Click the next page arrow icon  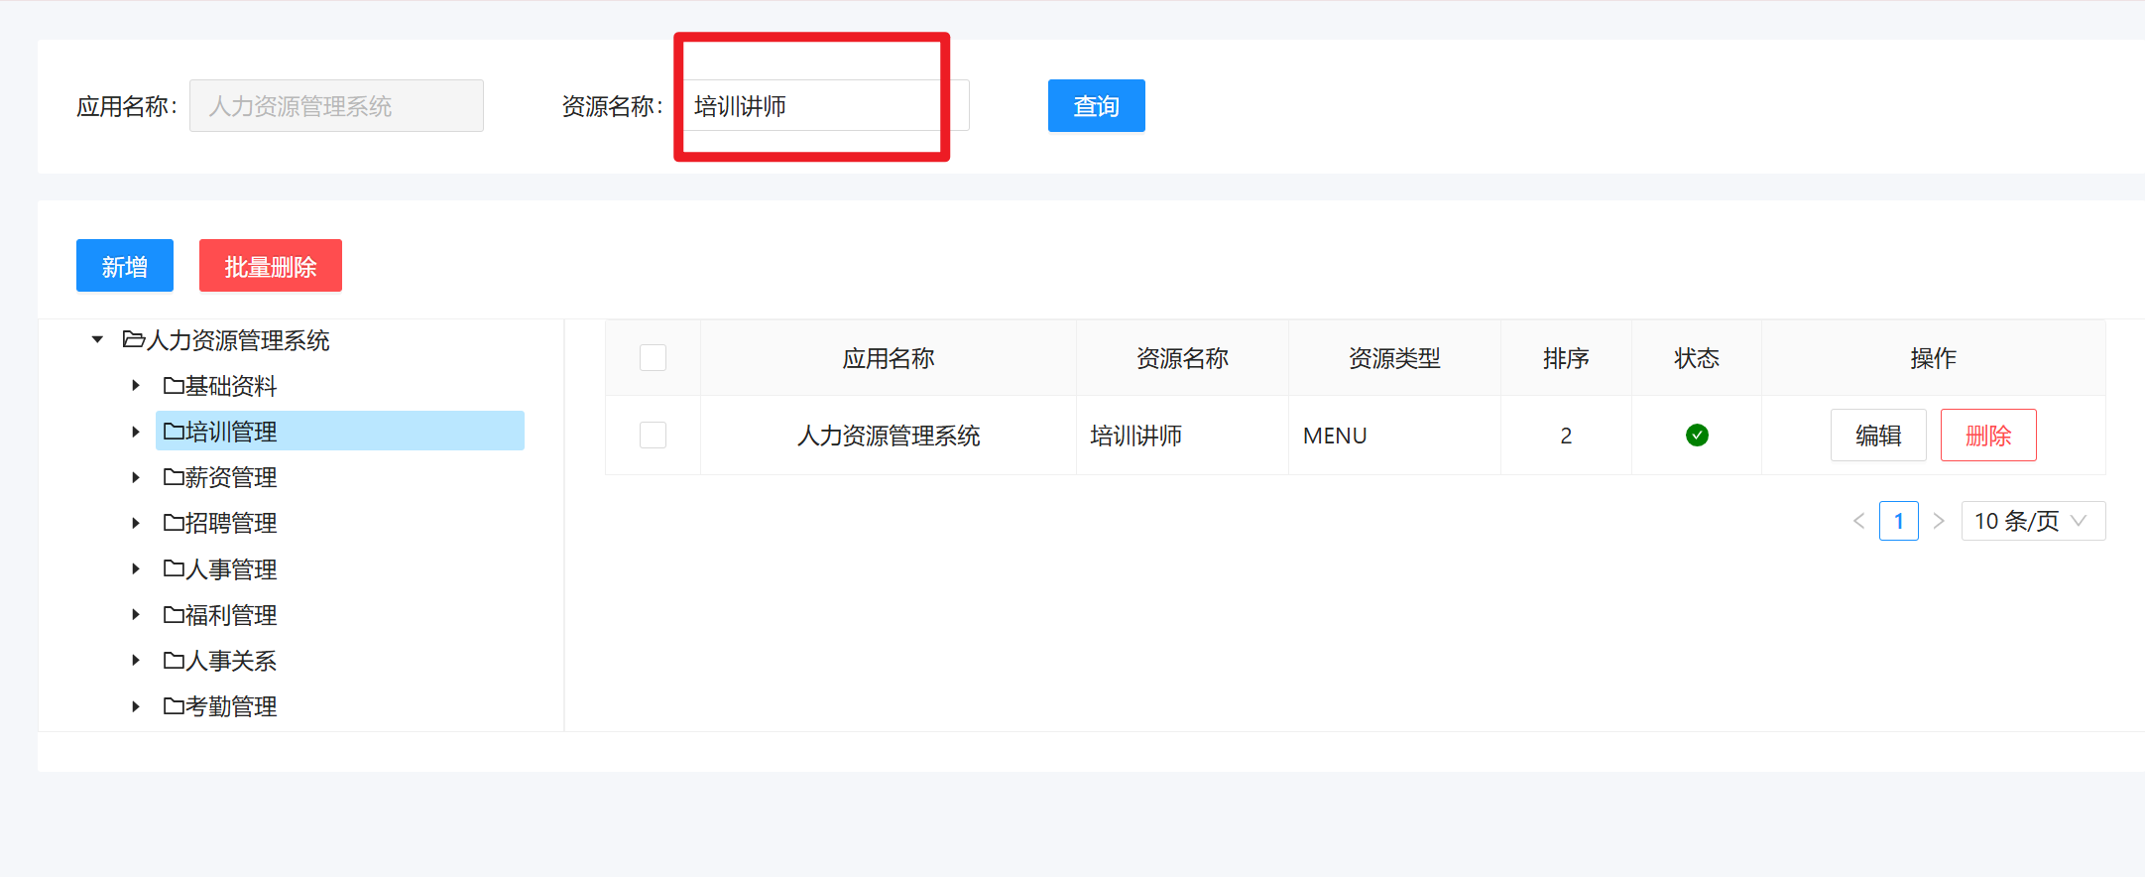click(1939, 521)
